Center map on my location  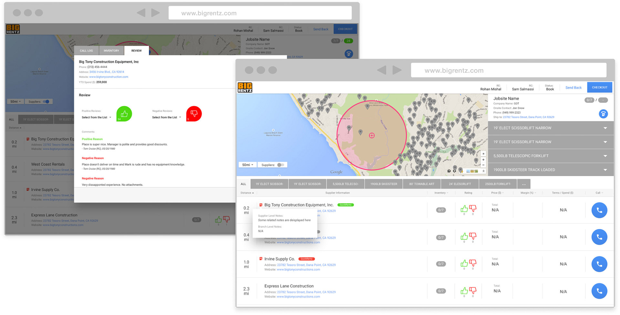[x=483, y=154]
